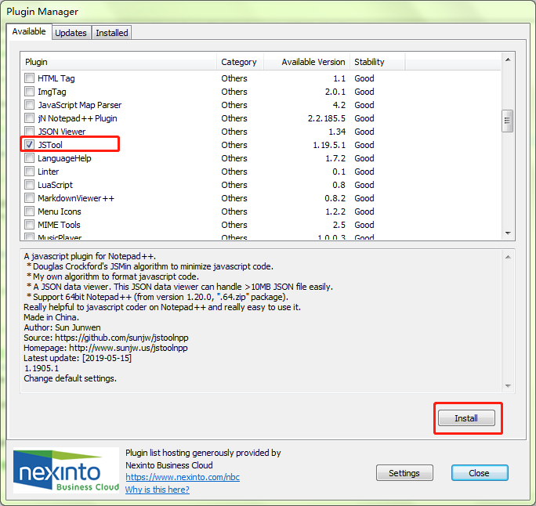Open the nexinto.com/nbc link
Image resolution: width=536 pixels, height=506 pixels.
183,477
